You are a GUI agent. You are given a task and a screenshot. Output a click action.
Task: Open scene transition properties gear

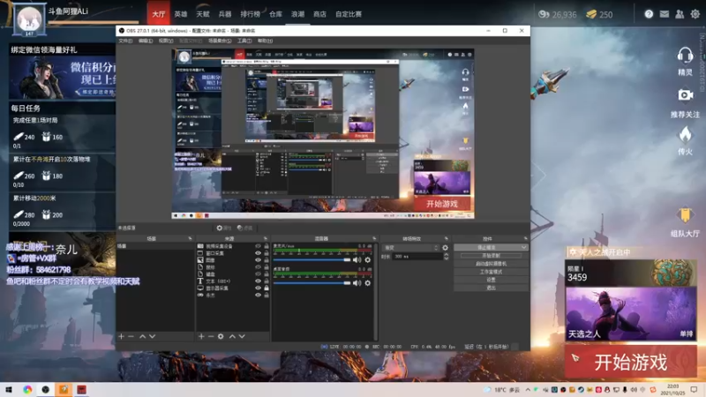(x=445, y=248)
